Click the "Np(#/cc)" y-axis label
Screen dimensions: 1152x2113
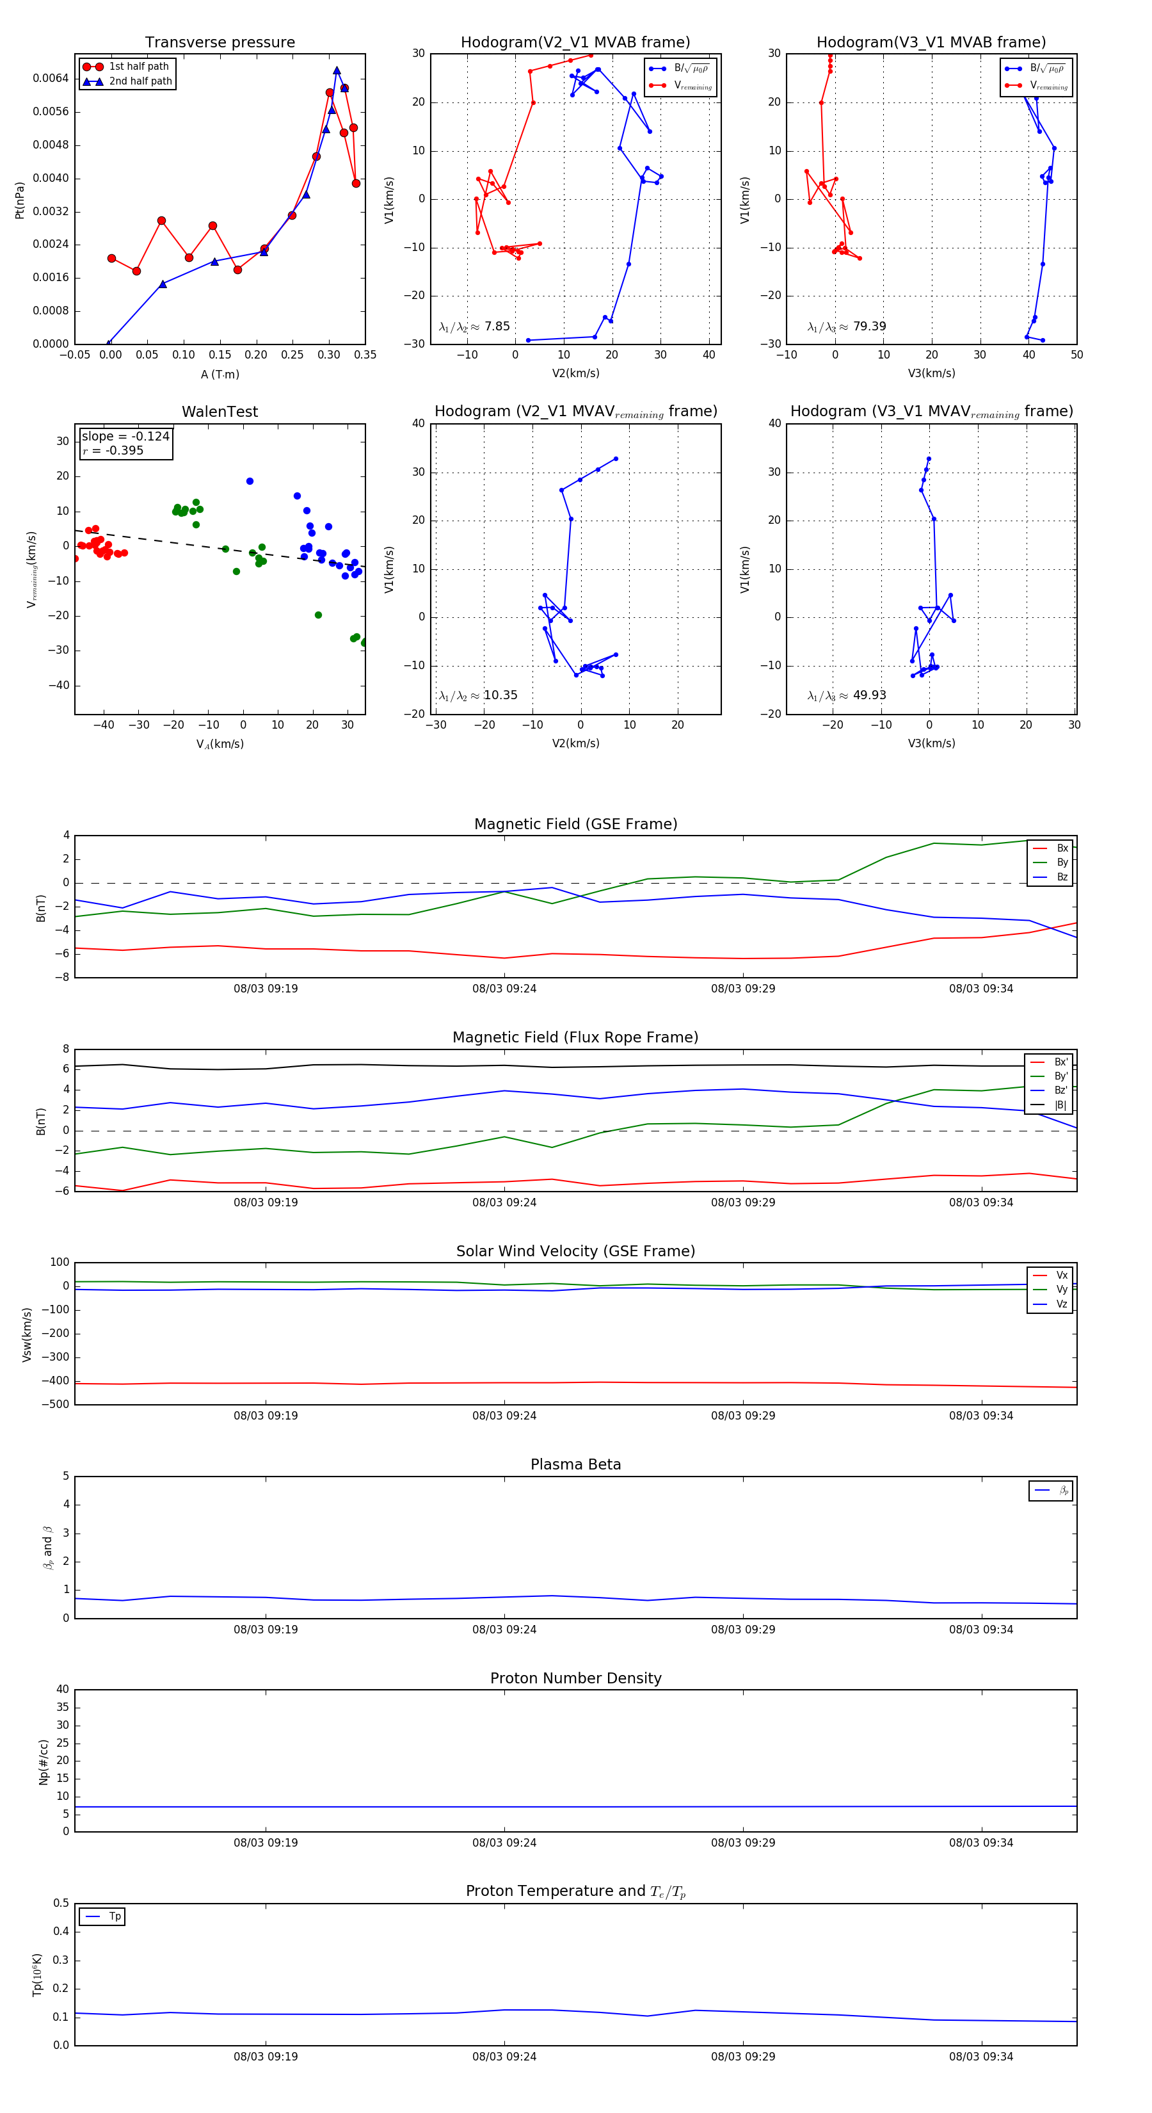coord(44,1761)
